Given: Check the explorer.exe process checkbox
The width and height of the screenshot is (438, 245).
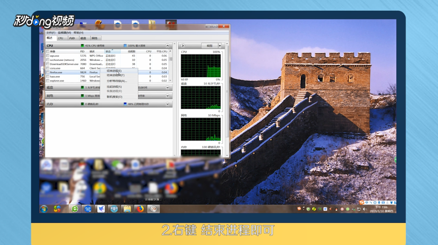Looking at the screenshot, I should [48, 81].
